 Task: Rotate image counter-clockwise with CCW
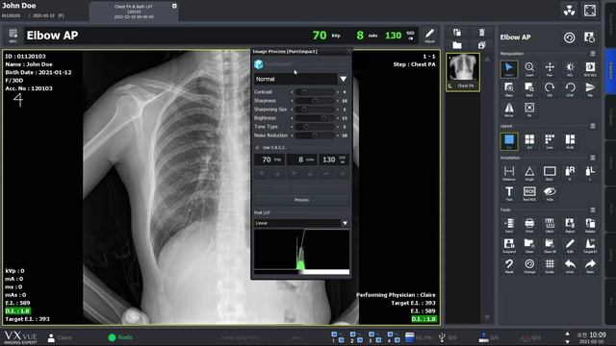[570, 89]
